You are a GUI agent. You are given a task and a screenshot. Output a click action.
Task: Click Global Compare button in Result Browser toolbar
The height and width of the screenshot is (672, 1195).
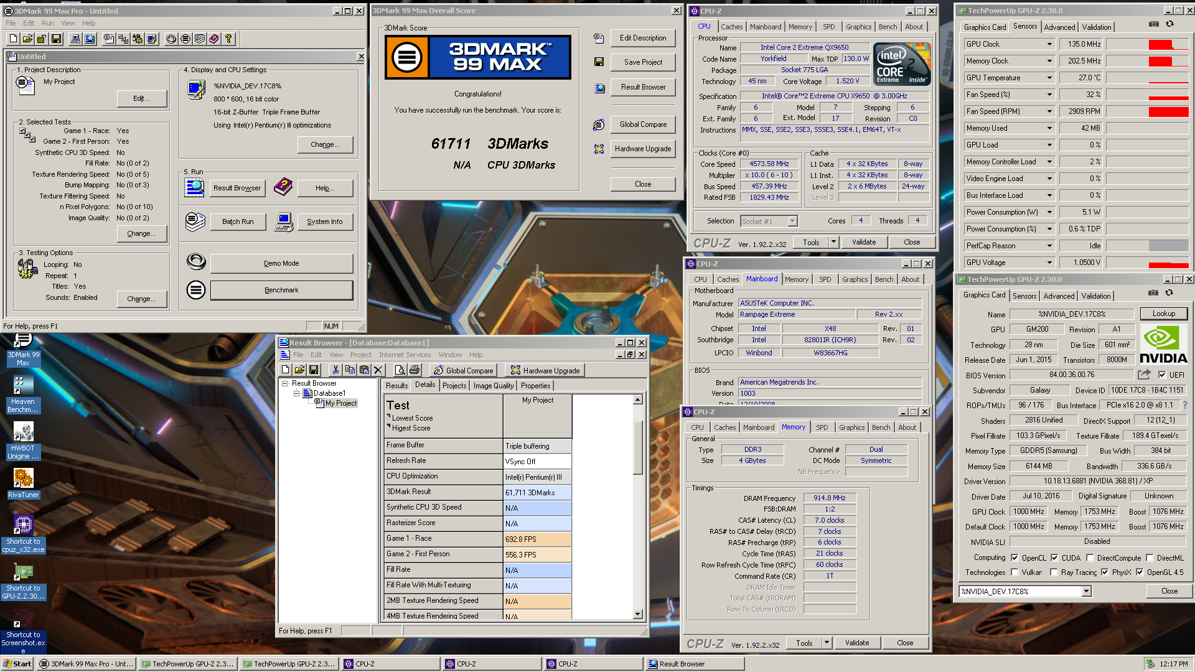(463, 370)
